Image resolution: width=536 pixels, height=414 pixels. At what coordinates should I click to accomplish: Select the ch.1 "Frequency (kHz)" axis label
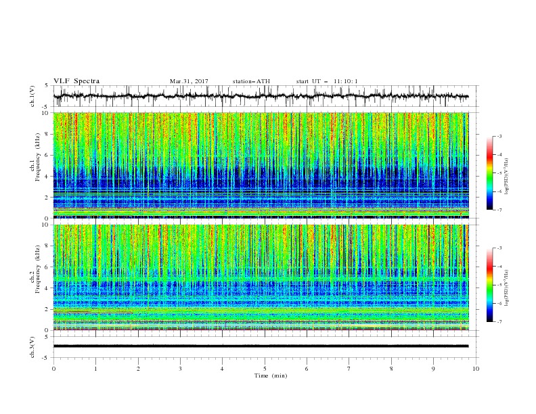click(x=38, y=157)
